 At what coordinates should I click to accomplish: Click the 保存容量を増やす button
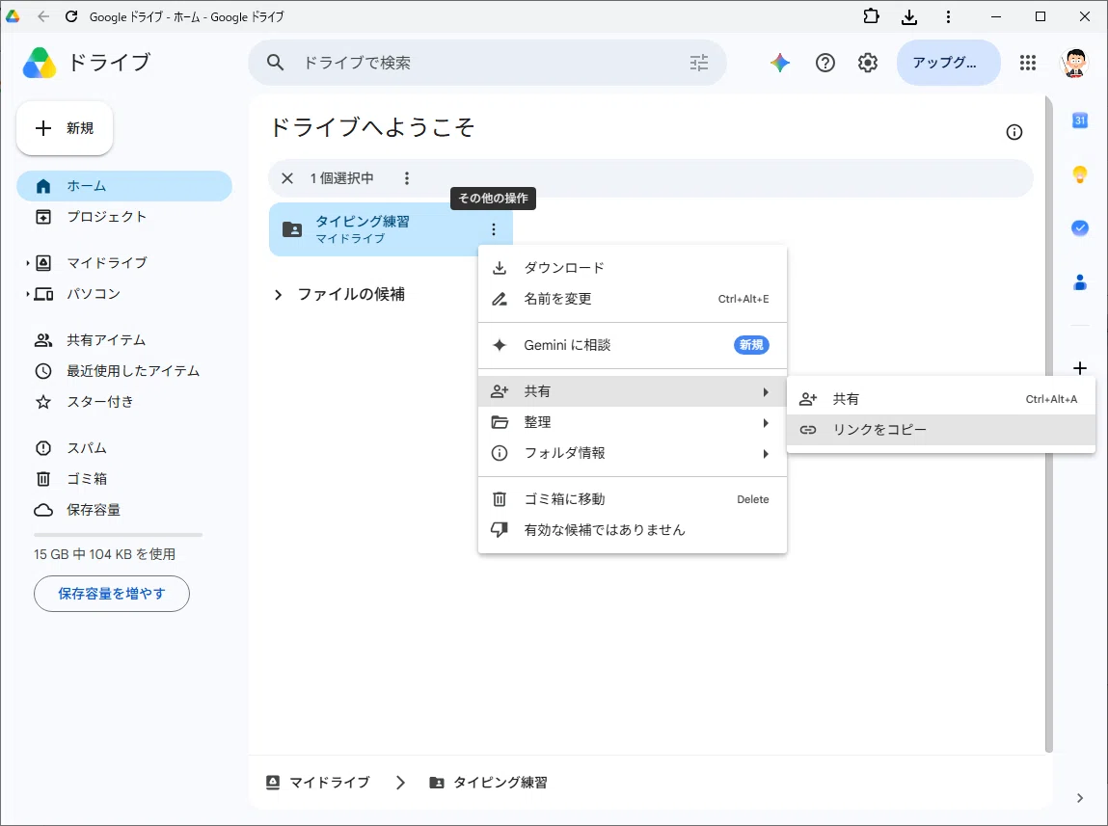(x=112, y=594)
